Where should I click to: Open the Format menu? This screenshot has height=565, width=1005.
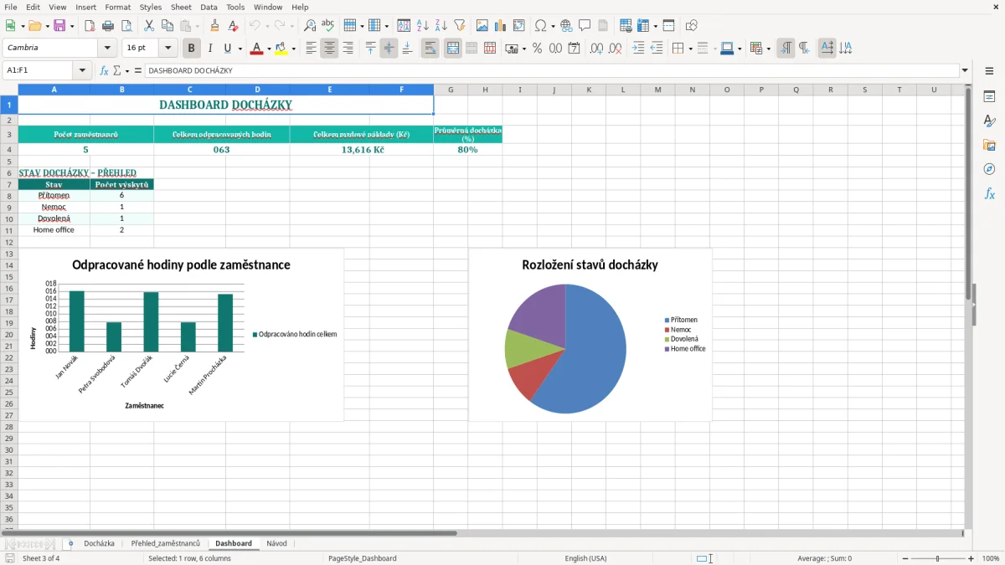[x=118, y=7]
